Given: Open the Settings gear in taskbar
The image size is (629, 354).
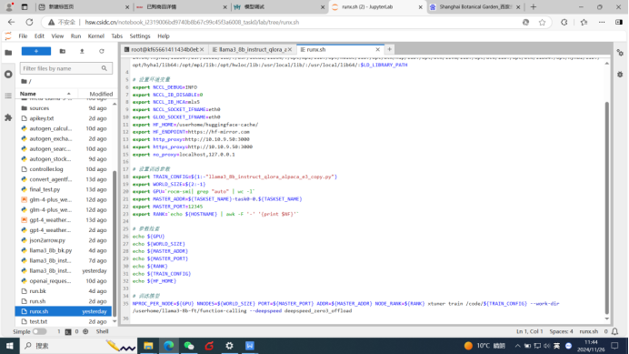Looking at the screenshot, I should pos(229,346).
